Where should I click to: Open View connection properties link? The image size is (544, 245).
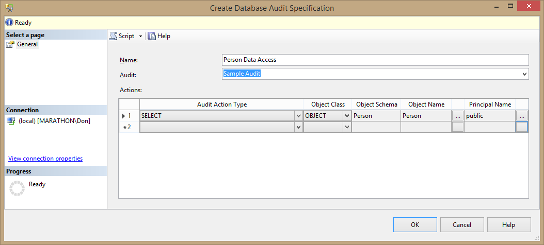click(x=45, y=159)
